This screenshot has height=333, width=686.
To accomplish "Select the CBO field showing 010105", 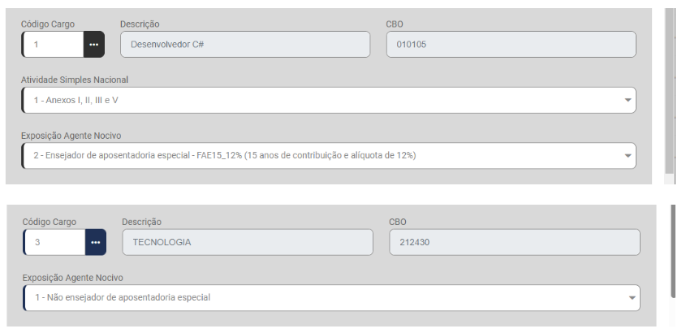I will (511, 44).
